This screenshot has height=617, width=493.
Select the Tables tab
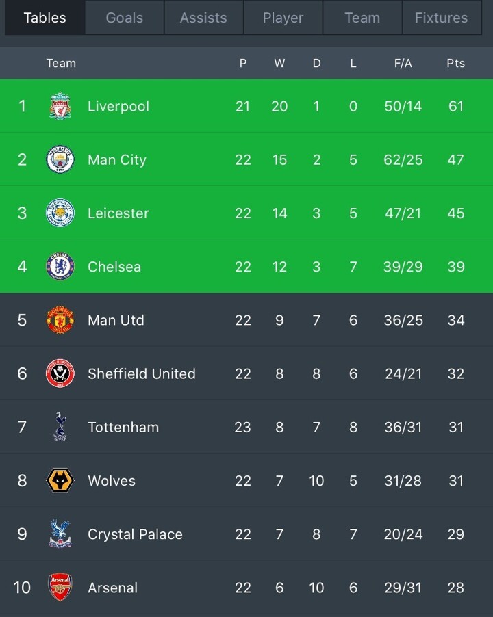45,18
